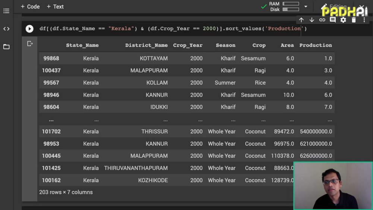Viewport: 373px width, 210px height.
Task: Click the IDUKKI district cell
Action: tap(159, 107)
